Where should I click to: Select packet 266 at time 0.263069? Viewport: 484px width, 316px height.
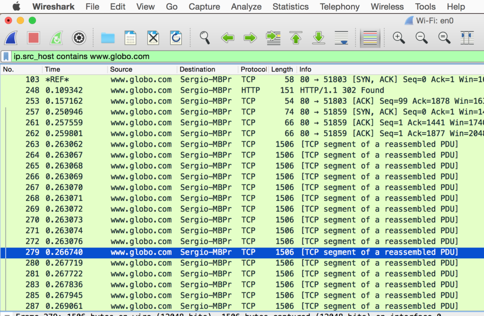click(242, 177)
